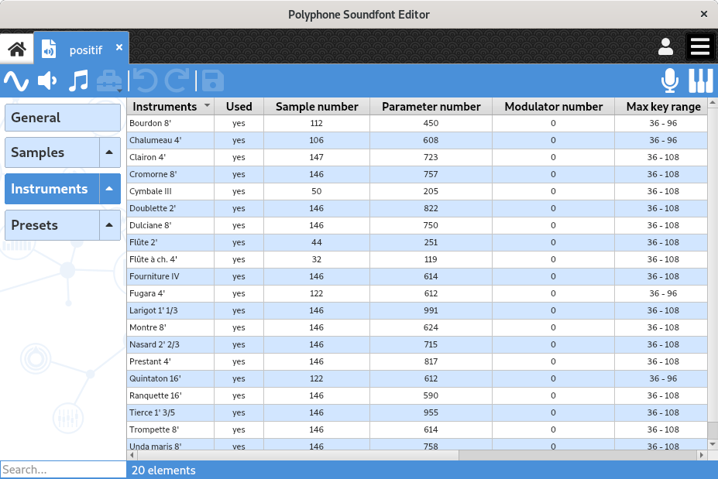Click the scroll-down arrow of table
The height and width of the screenshot is (479, 718).
[x=713, y=444]
